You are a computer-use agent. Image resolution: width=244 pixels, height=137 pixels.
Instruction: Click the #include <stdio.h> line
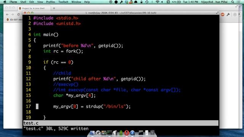point(56,18)
